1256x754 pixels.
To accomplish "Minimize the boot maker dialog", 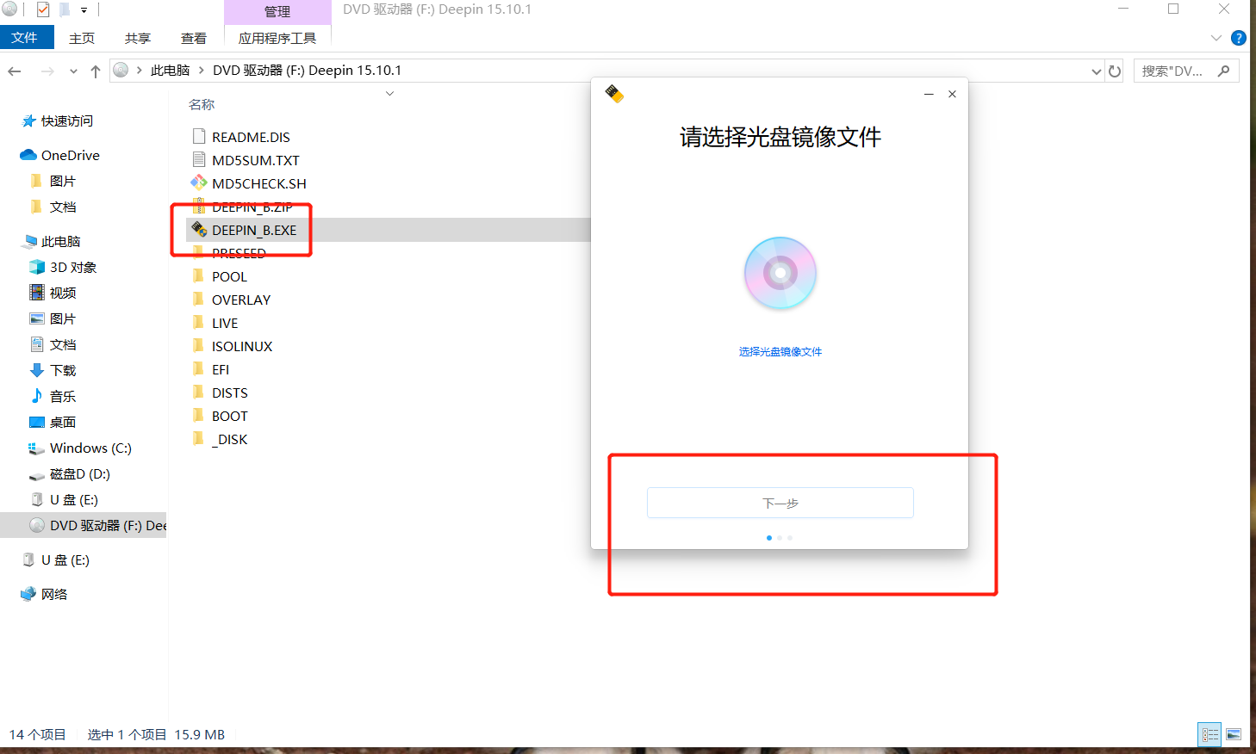I will [929, 94].
